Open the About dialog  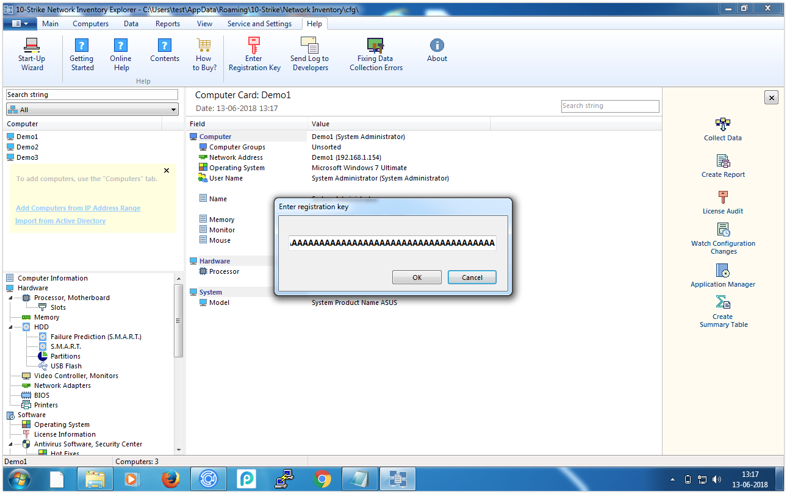(x=437, y=50)
